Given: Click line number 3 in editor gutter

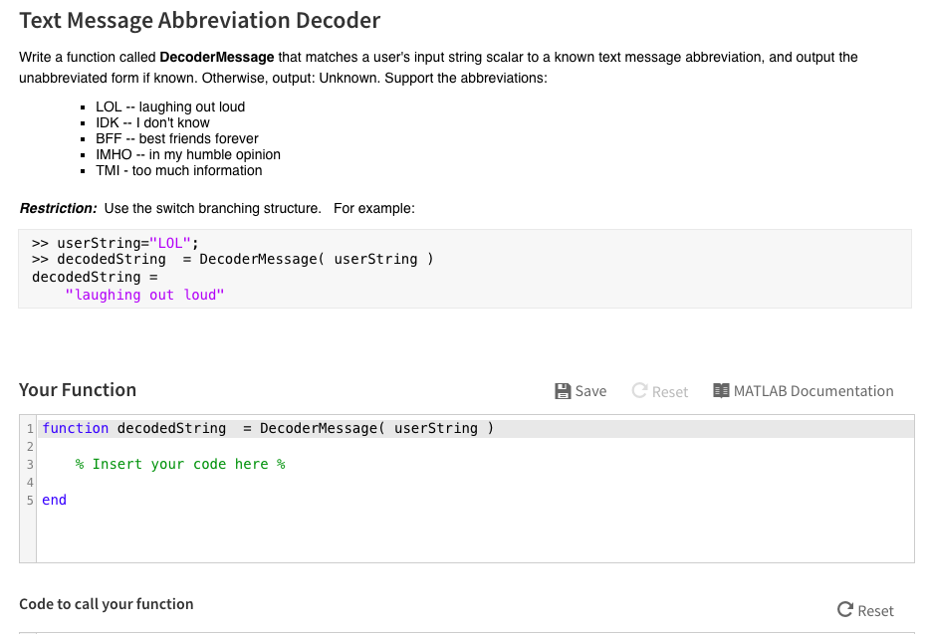Looking at the screenshot, I should [30, 464].
